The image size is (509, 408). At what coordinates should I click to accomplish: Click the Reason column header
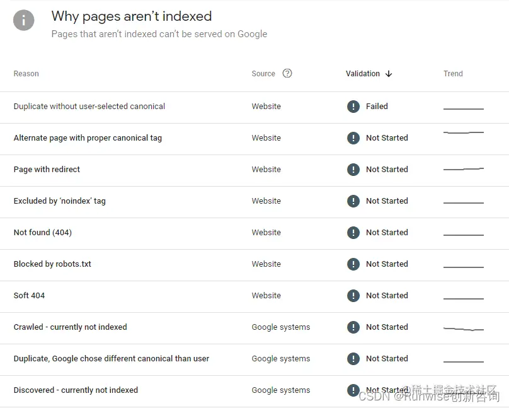pos(26,74)
